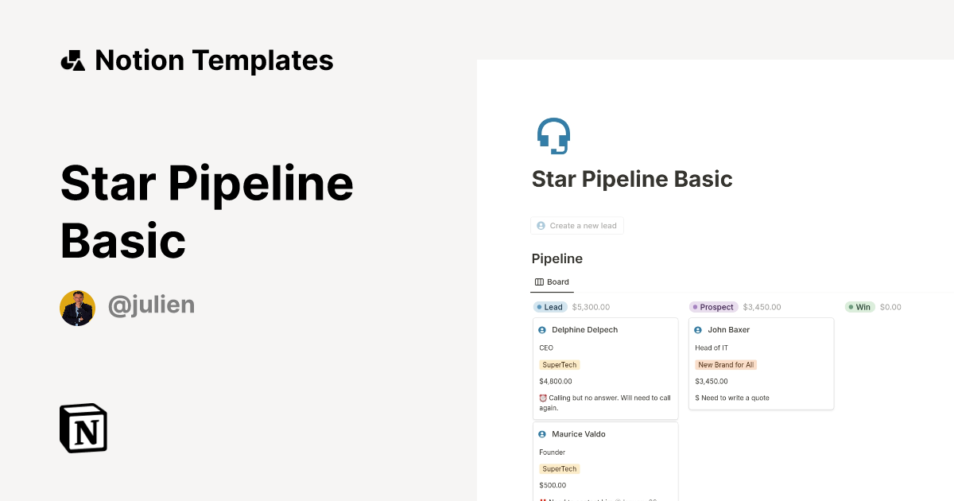954x501 pixels.
Task: Open @julien's profile link
Action: [151, 305]
